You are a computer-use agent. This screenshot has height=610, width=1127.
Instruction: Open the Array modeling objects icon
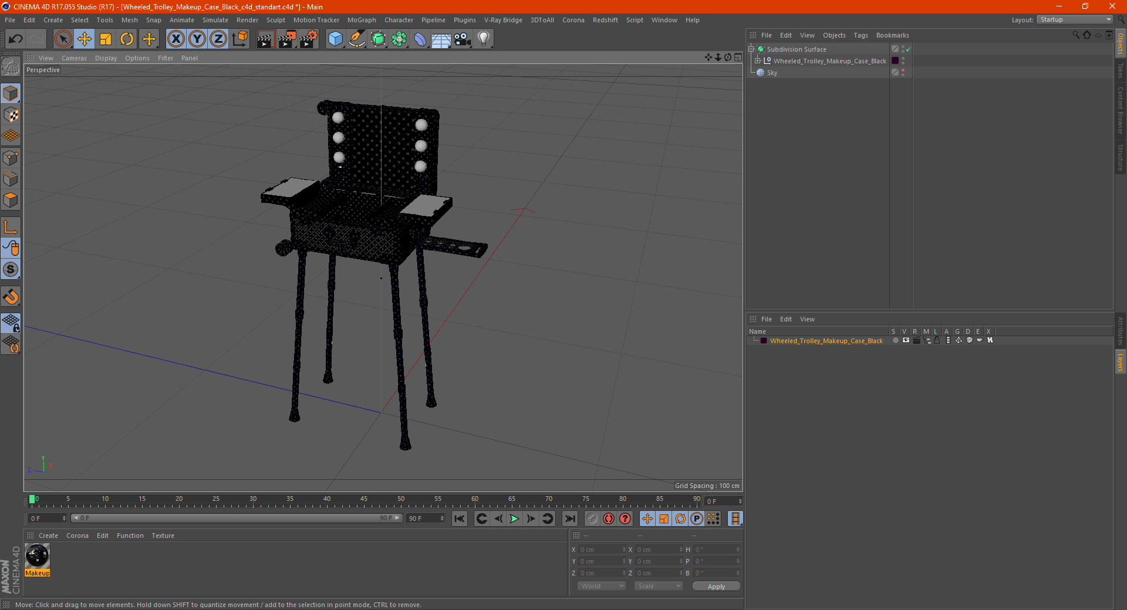coord(399,39)
